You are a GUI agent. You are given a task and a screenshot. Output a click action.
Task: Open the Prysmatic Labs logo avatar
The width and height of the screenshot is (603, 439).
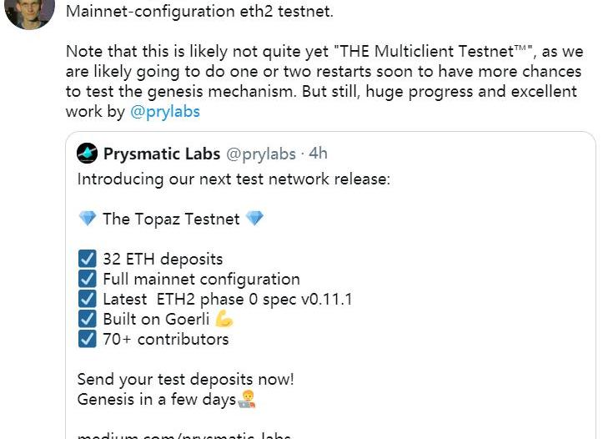88,154
